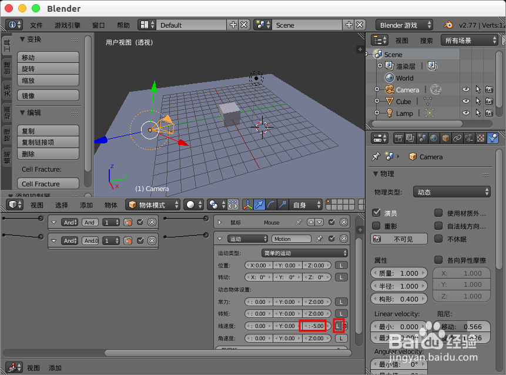Toggle the local L button for 位置

341,265
